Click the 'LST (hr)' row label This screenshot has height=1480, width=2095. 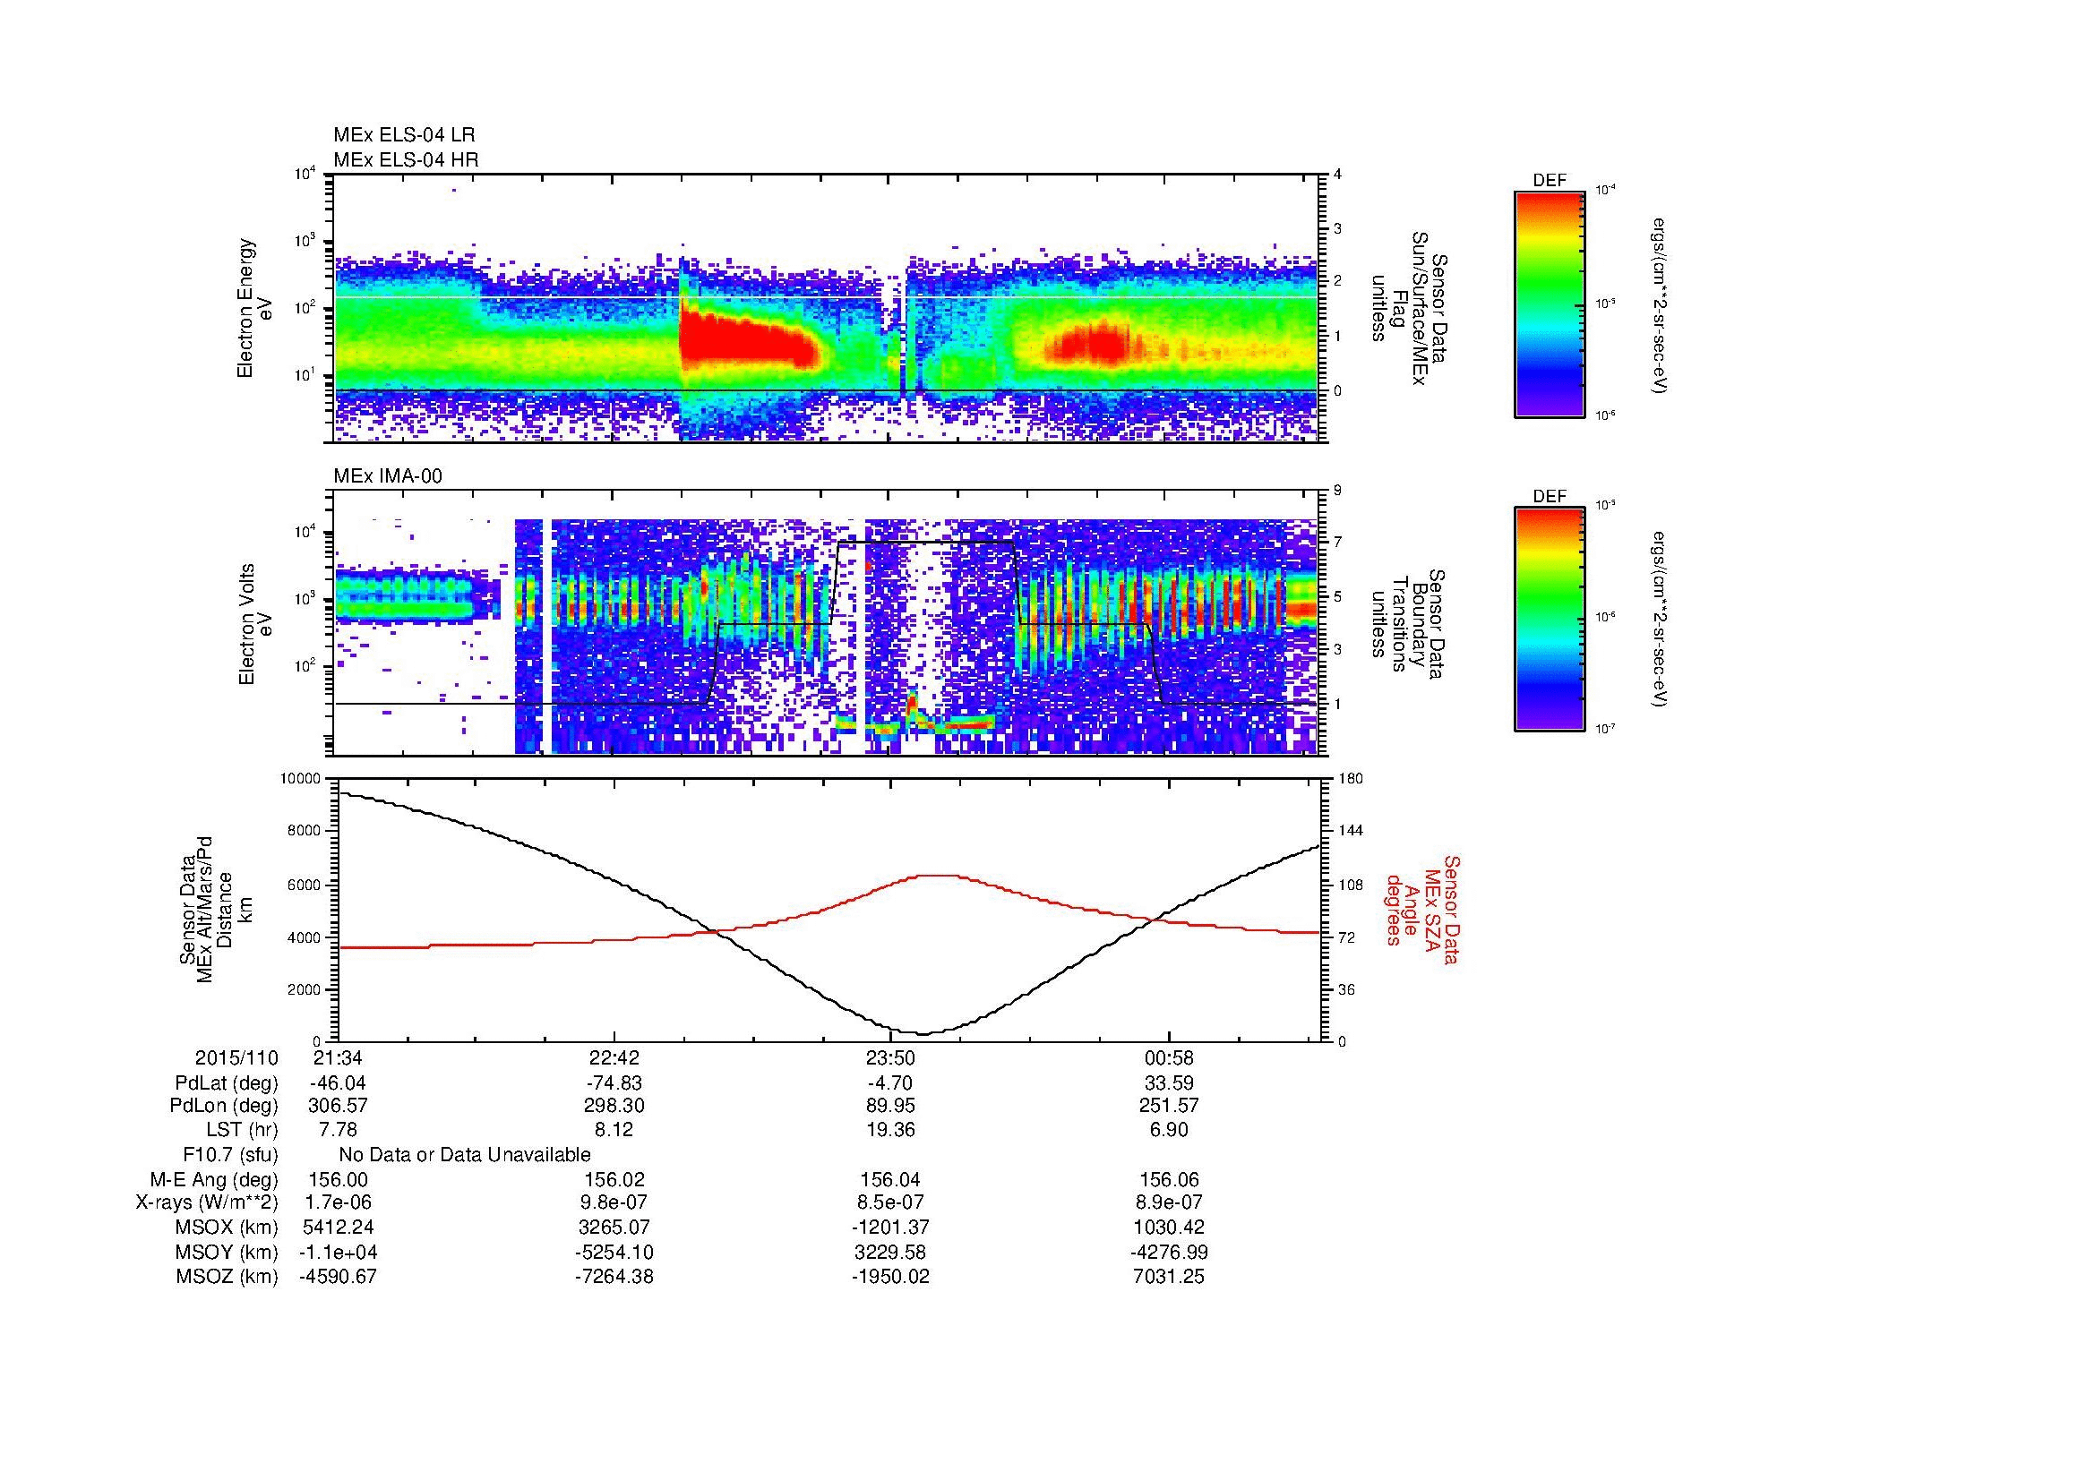coord(242,1130)
